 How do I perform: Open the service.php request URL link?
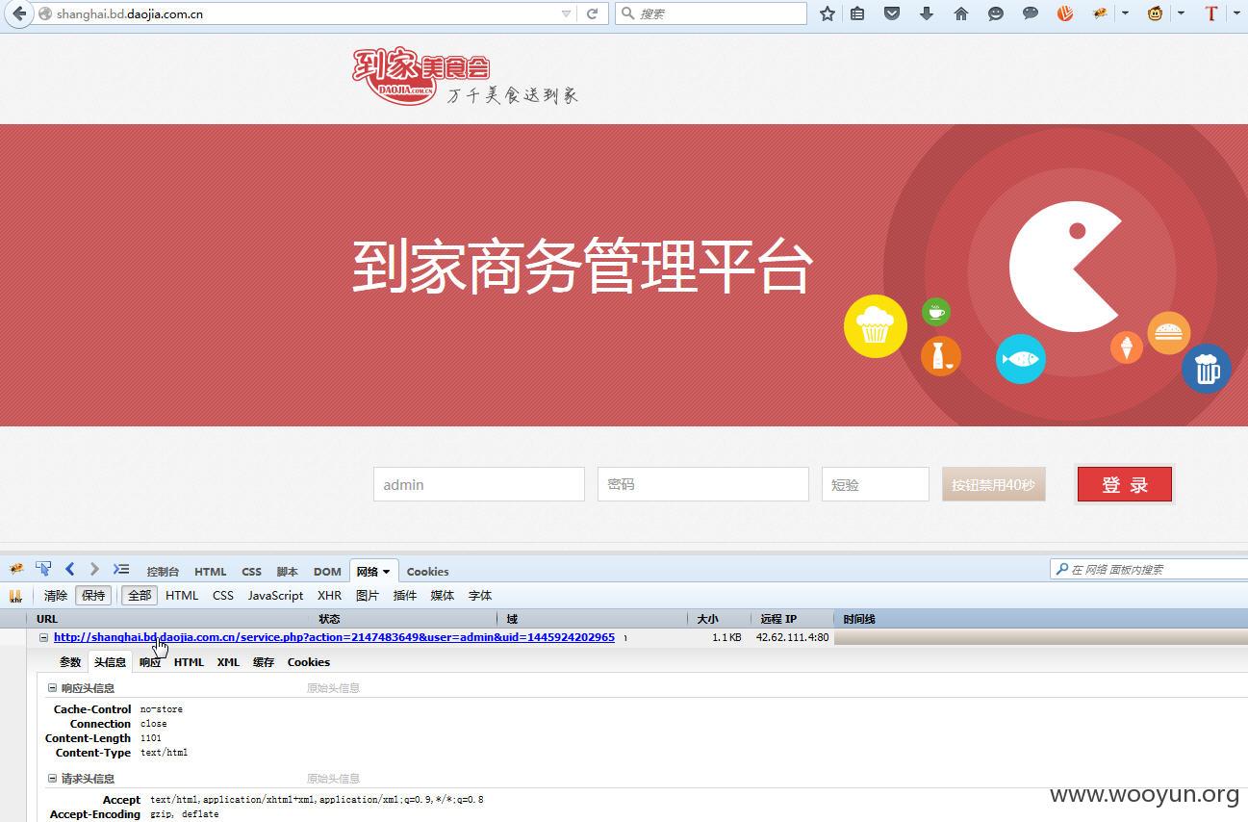coord(334,637)
